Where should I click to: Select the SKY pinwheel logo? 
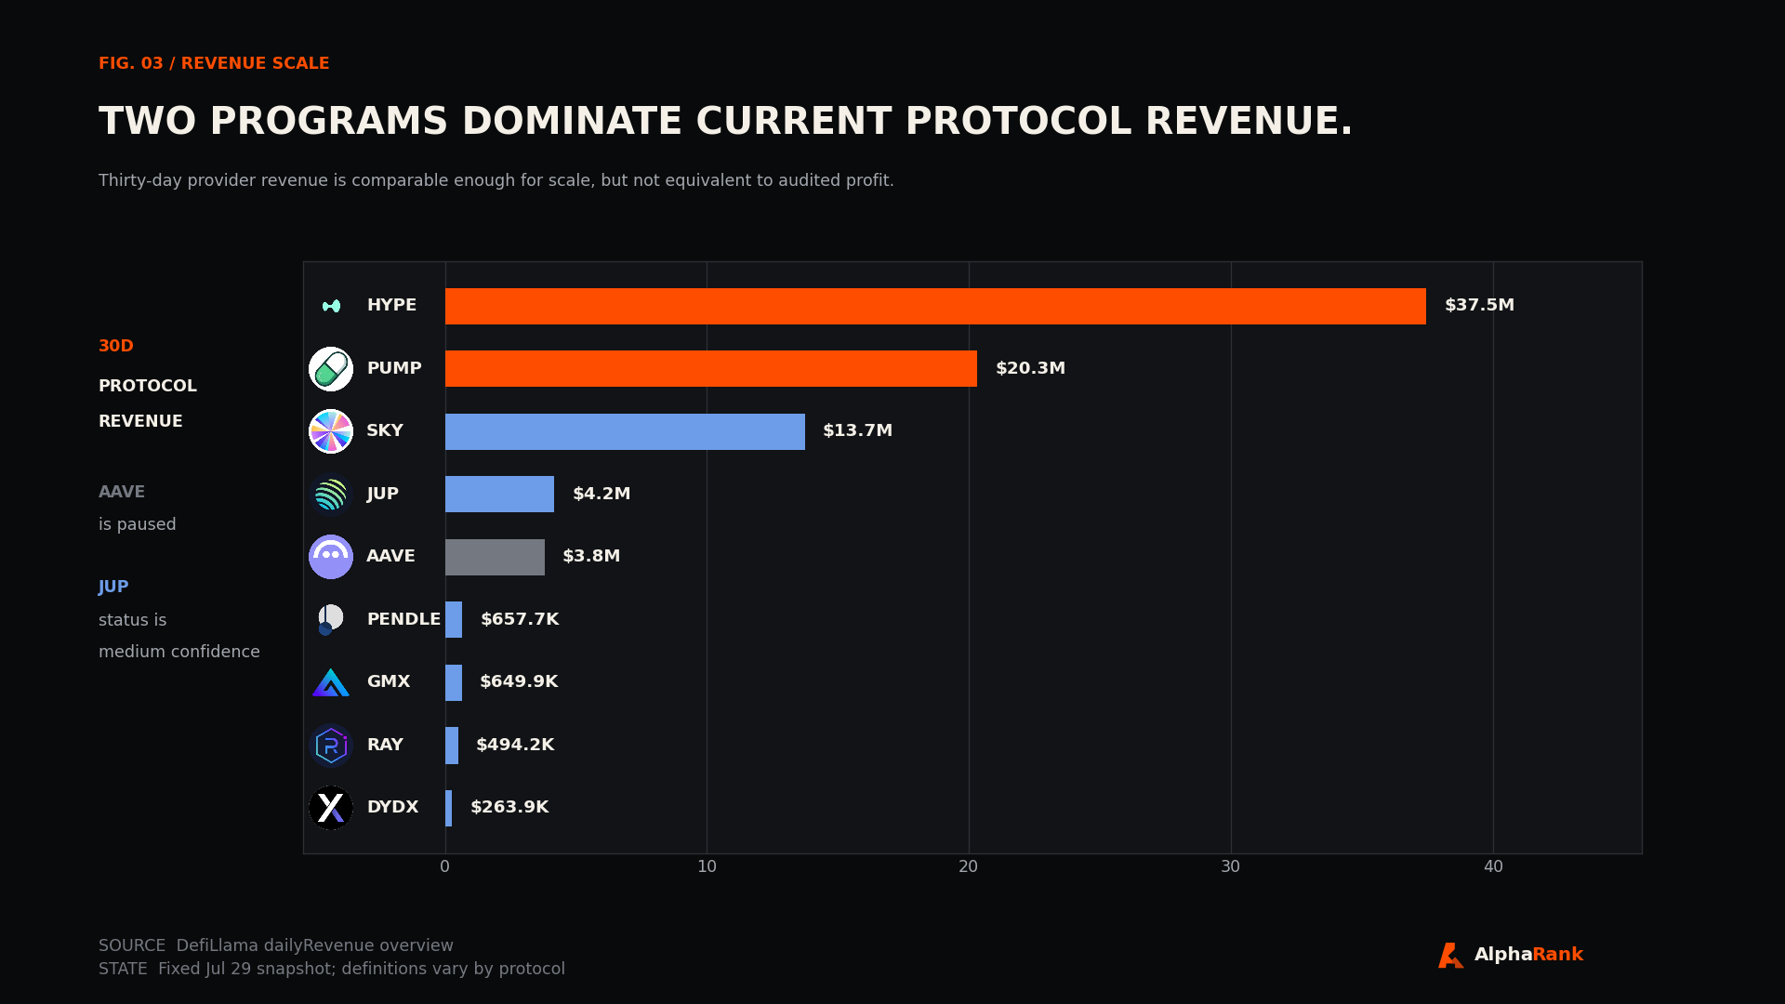click(331, 431)
